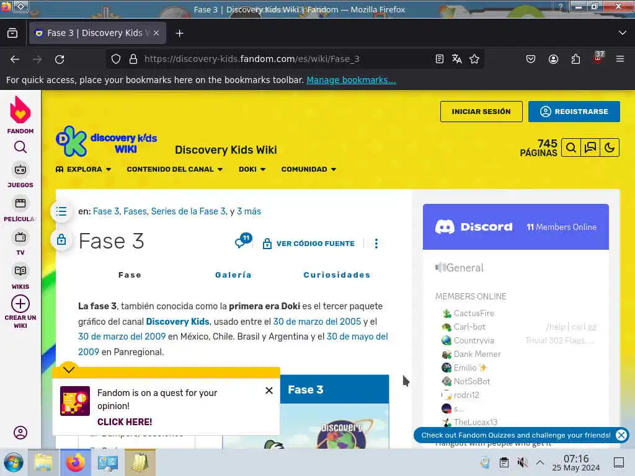Bookmark this page with the star icon
This screenshot has width=635, height=476.
tap(474, 59)
